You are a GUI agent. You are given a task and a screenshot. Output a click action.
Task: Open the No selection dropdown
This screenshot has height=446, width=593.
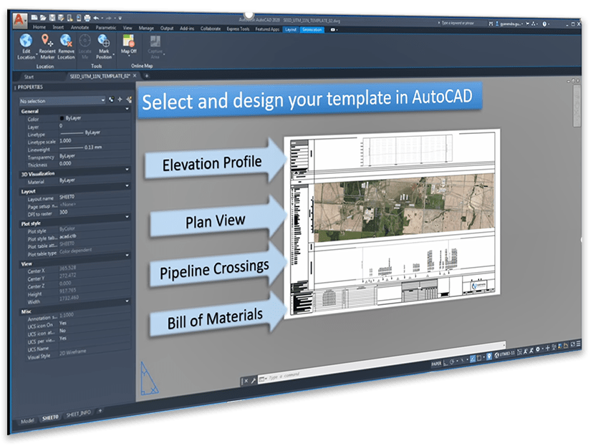pyautogui.click(x=62, y=101)
